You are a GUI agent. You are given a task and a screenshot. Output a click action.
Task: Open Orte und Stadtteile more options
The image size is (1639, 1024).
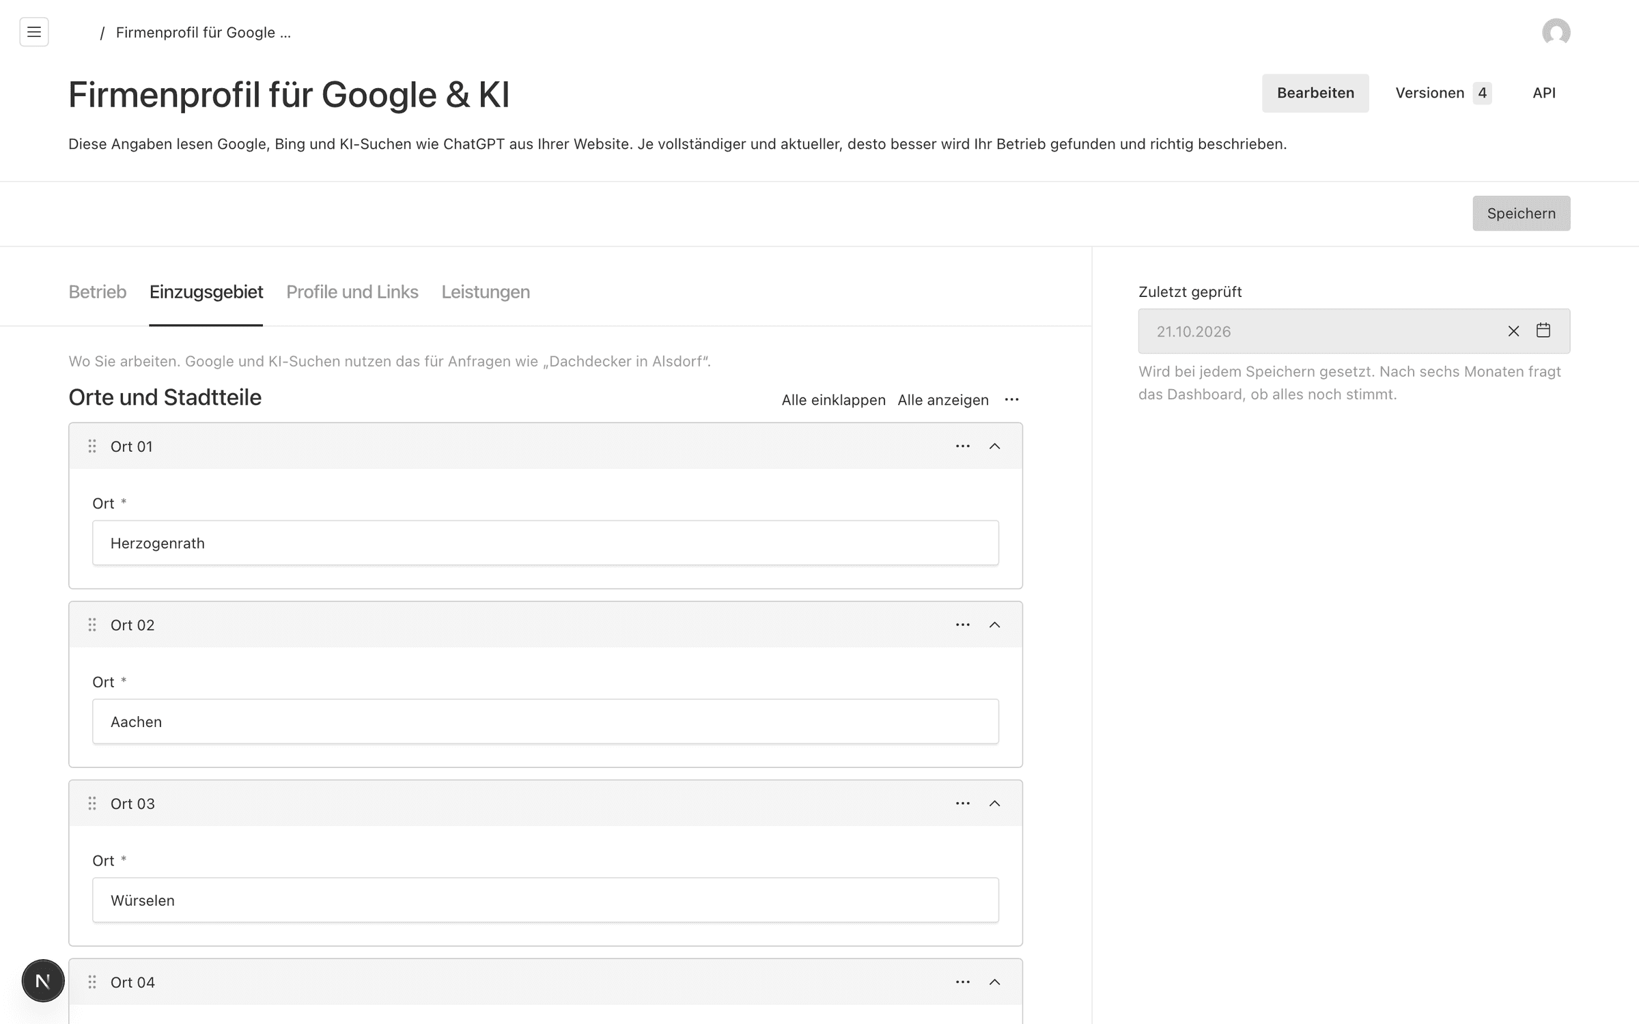coord(1012,400)
